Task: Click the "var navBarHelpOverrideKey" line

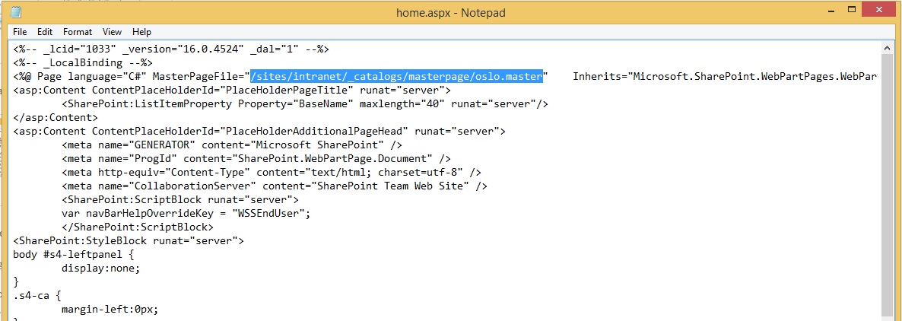Action: click(x=186, y=214)
